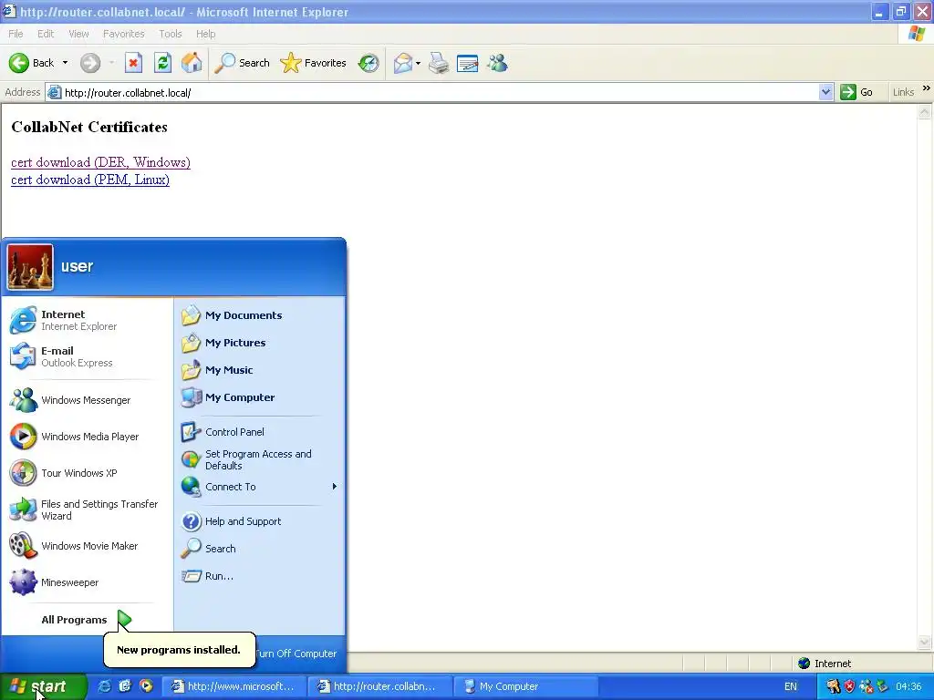934x700 pixels.
Task: Open the Back history dropdown arrow
Action: pyautogui.click(x=65, y=63)
